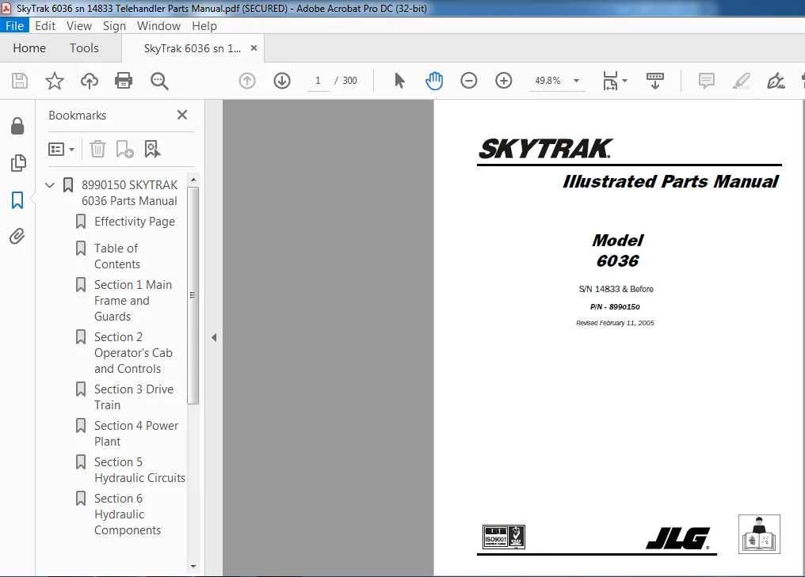Image resolution: width=805 pixels, height=577 pixels.
Task: Go to next page arrow
Action: (x=282, y=81)
